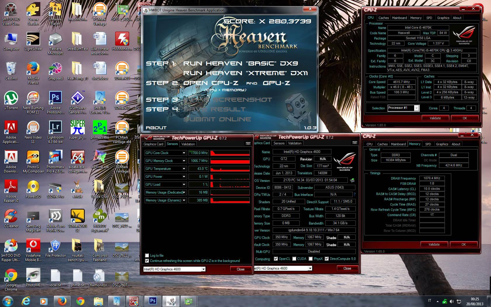The height and width of the screenshot is (307, 491).
Task: Click the GPU-Z Graphics Card window camera icon
Action: pyautogui.click(x=355, y=143)
